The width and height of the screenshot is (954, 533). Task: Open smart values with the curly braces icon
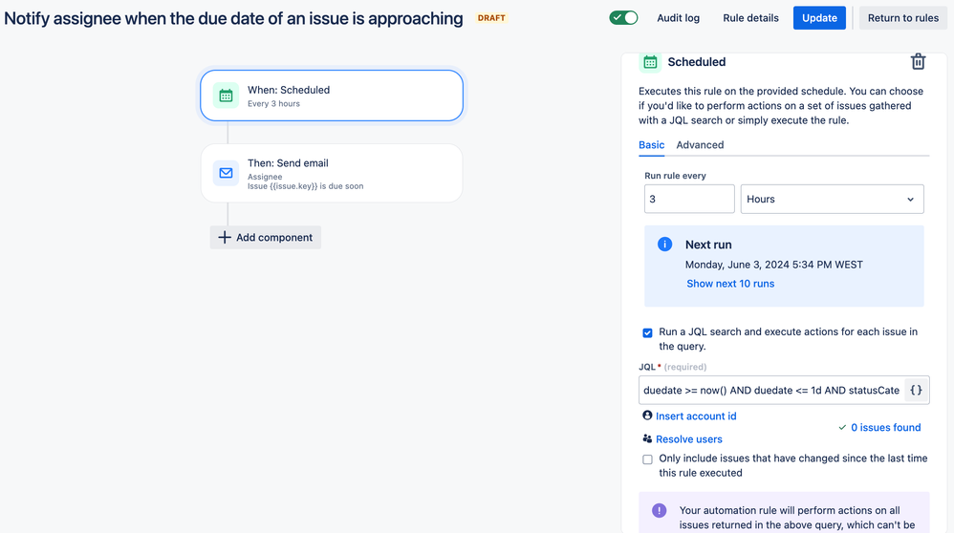916,390
